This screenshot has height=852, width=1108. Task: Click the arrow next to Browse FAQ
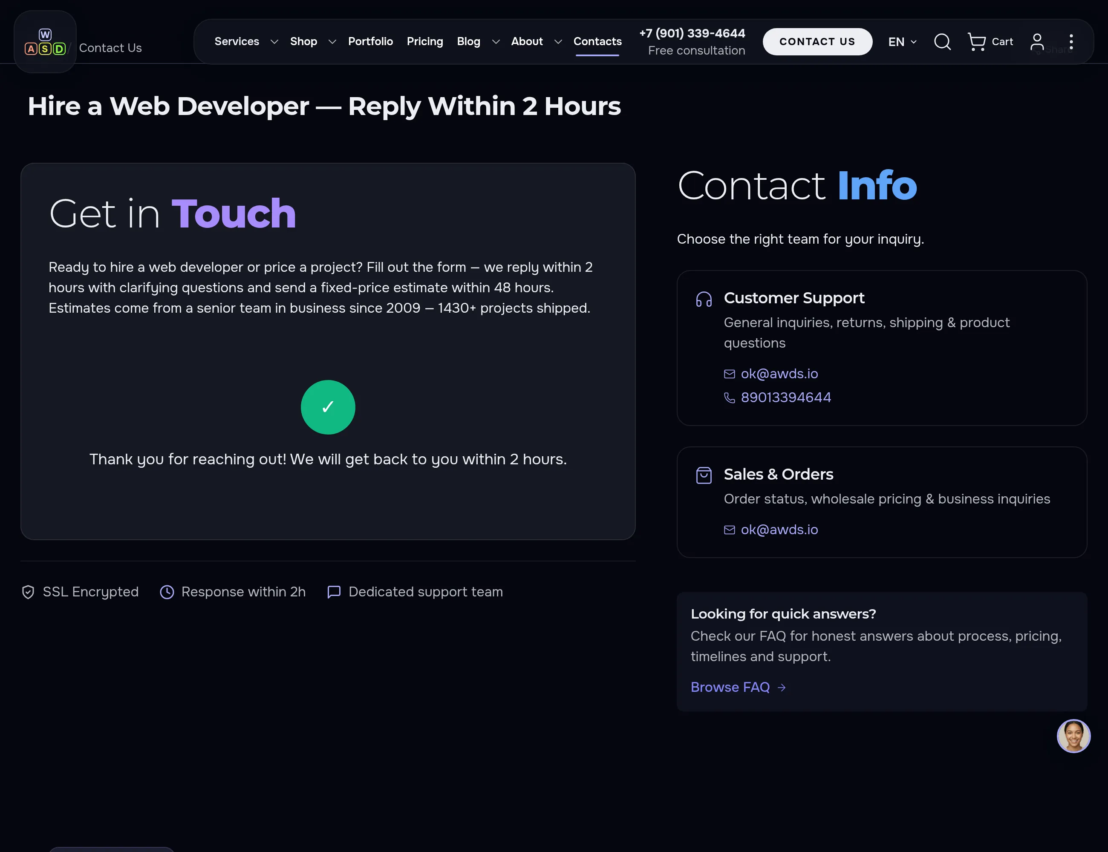click(781, 687)
